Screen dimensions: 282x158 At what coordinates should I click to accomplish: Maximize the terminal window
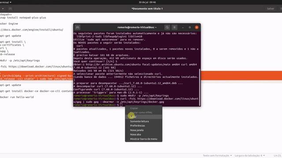click(189, 27)
